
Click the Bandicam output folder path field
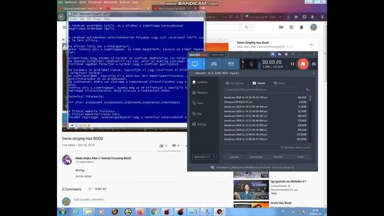[264, 89]
